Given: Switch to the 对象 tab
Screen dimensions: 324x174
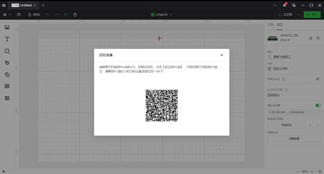Looking at the screenshot, I should (x=270, y=25).
